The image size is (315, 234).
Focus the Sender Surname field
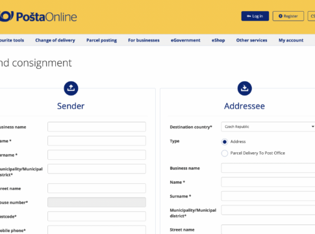(97, 155)
